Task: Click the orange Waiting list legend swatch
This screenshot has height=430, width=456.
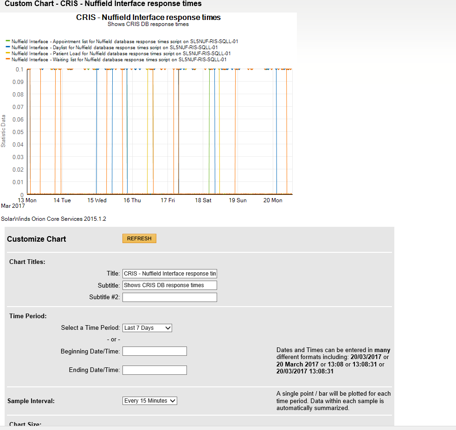Action: click(8, 59)
